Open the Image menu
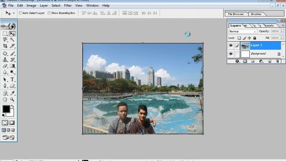Screen dimensions: 286x161 31,6
